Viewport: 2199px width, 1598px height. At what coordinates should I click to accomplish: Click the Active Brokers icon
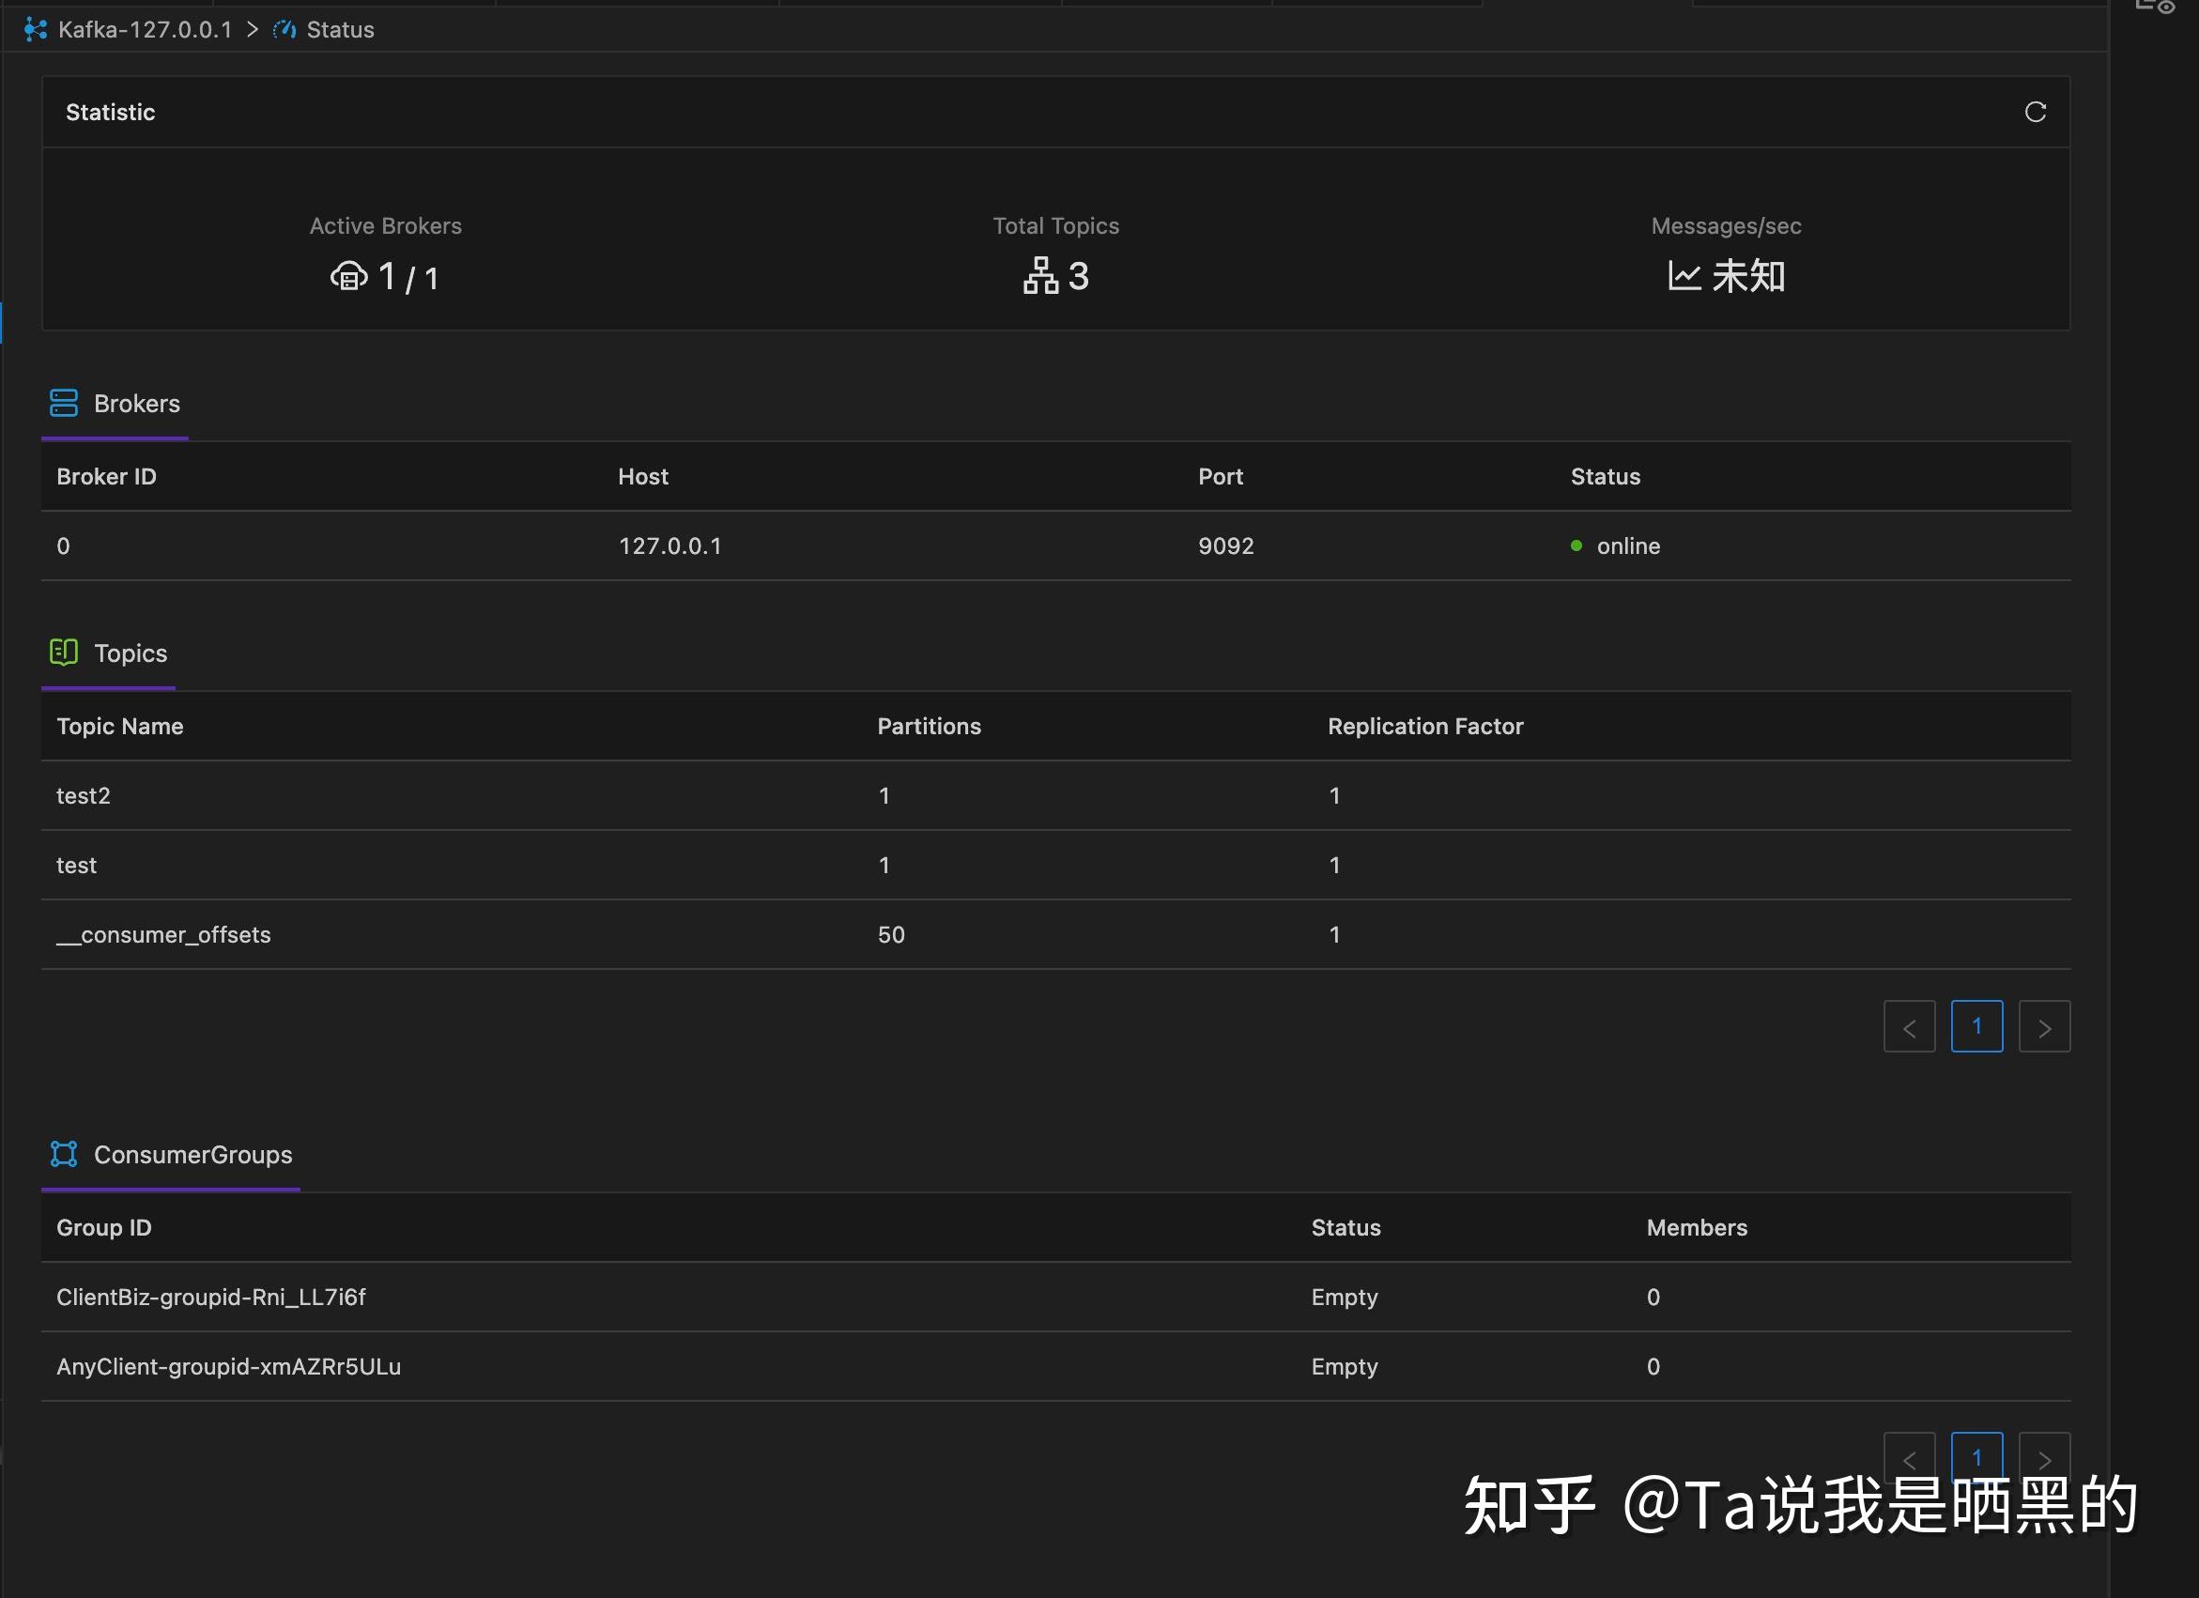coord(349,276)
